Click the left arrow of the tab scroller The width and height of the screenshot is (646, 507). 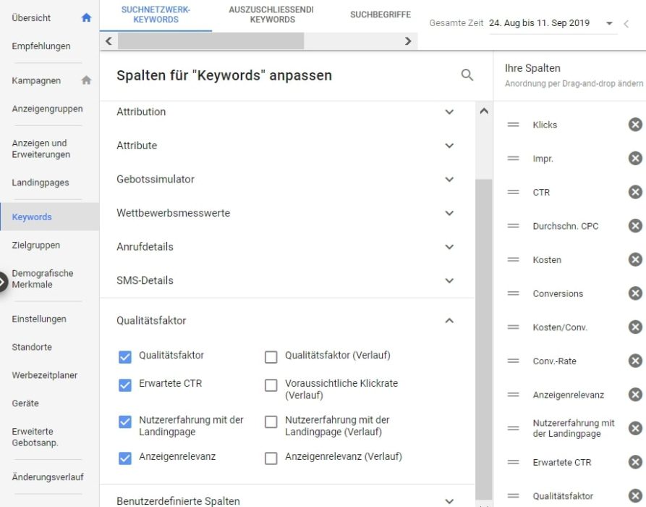pos(109,41)
